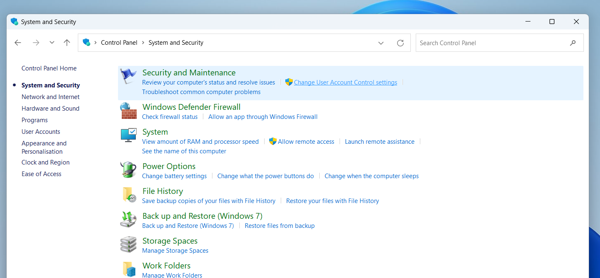The height and width of the screenshot is (278, 600).
Task: Click the Back up and Restore icon
Action: click(x=128, y=220)
